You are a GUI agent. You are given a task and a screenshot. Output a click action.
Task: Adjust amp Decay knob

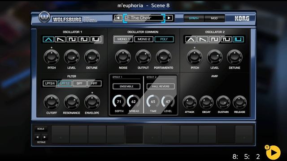click(x=206, y=102)
